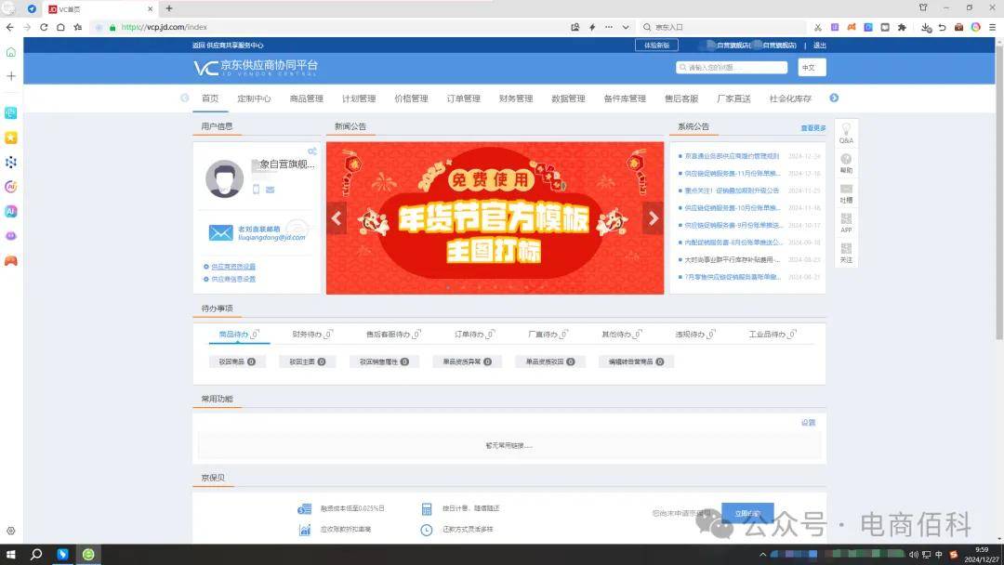This screenshot has height=565, width=1004.
Task: Show previous banner with left arrow
Action: 337,218
